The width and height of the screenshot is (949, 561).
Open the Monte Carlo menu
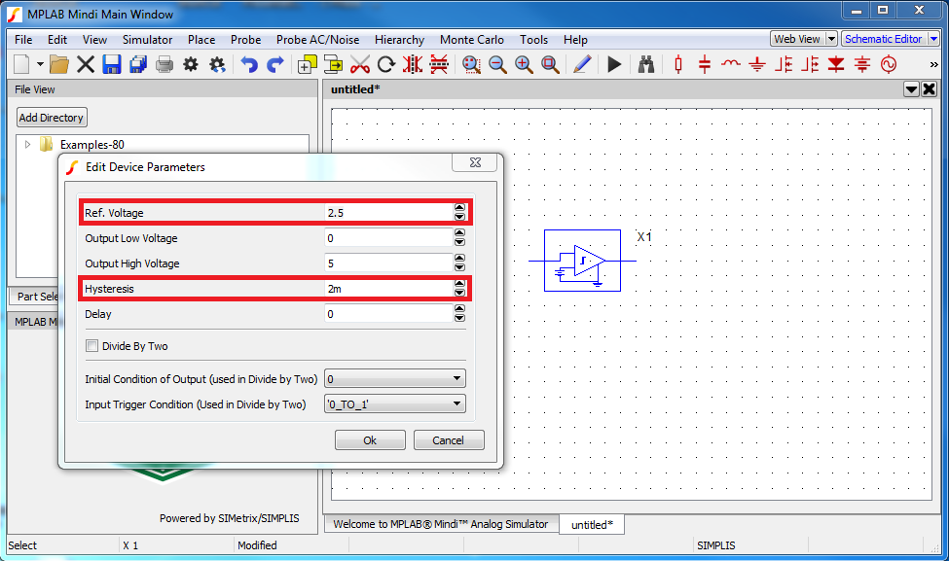[x=472, y=40]
